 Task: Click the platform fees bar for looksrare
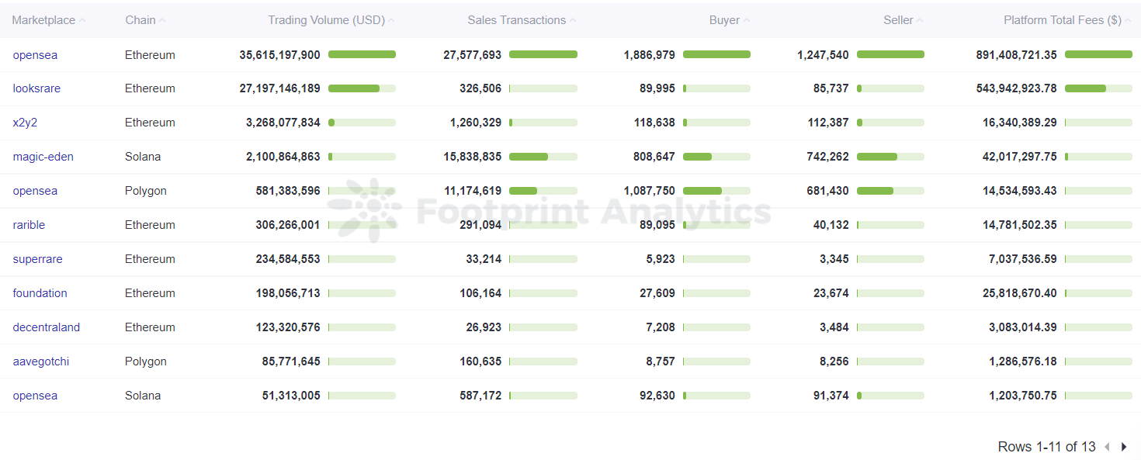click(x=1098, y=88)
